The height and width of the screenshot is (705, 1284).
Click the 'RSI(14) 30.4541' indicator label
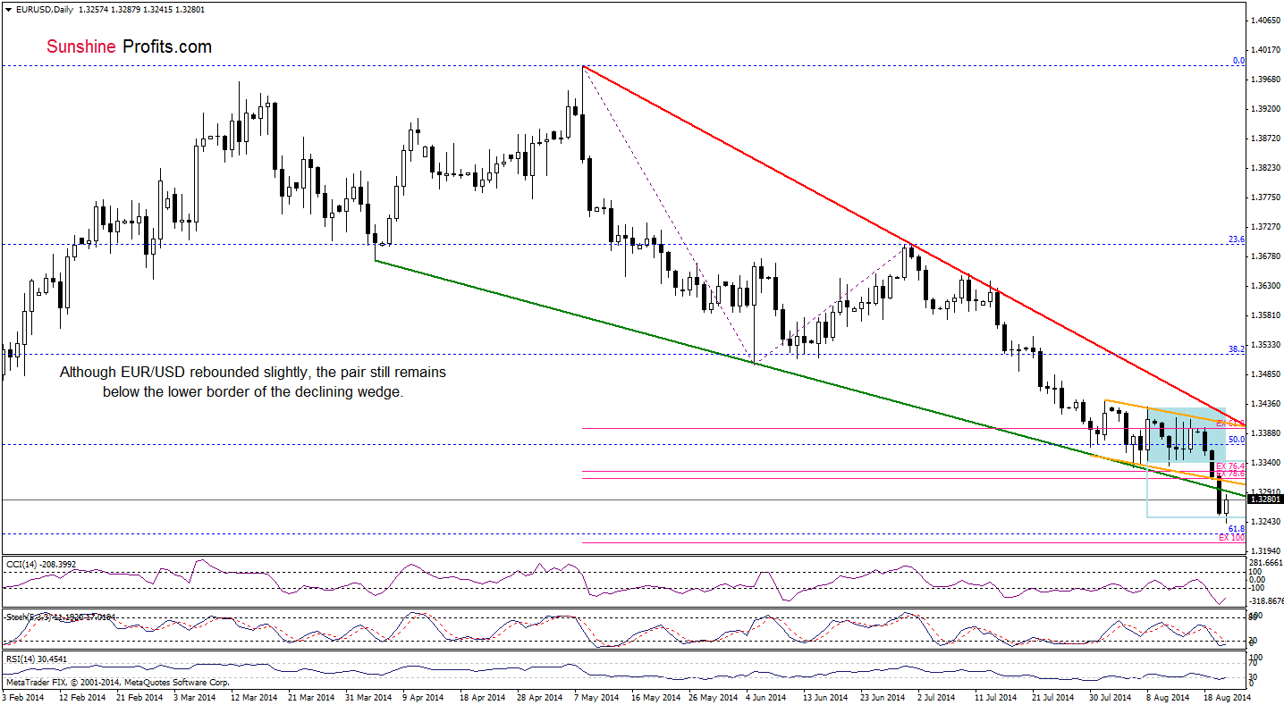[36, 659]
